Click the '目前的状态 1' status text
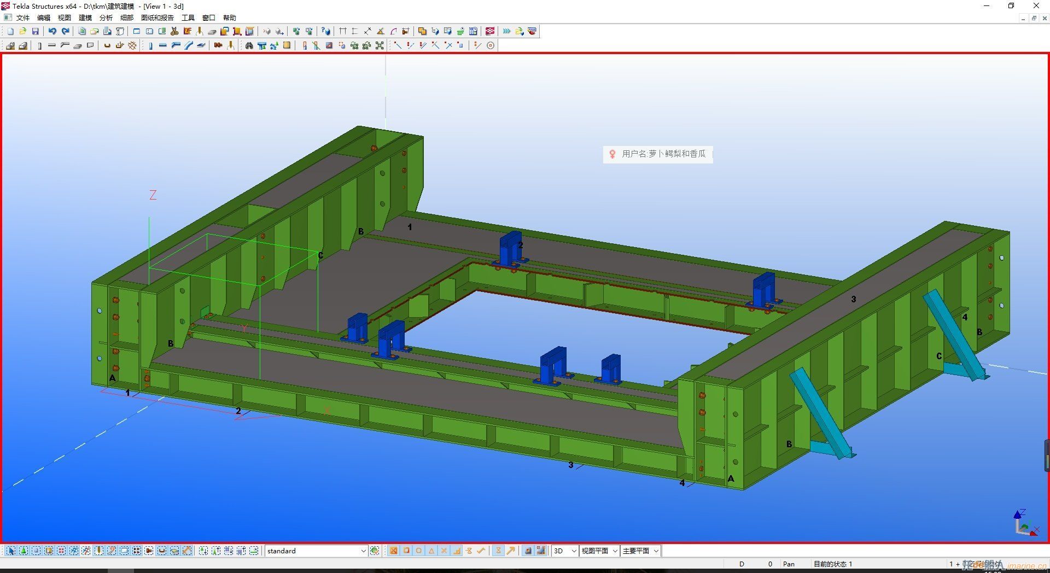 click(x=833, y=564)
